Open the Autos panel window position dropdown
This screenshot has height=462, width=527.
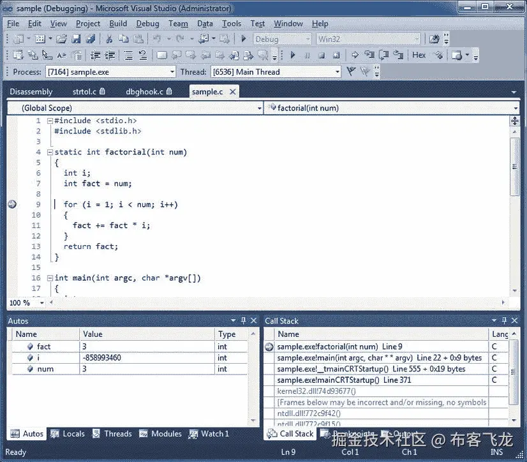click(234, 320)
